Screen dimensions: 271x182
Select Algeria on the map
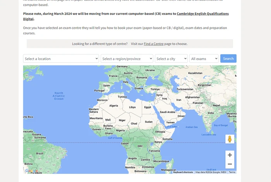pos(113,106)
